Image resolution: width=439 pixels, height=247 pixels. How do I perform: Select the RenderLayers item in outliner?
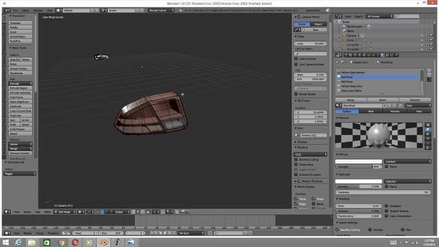point(355,26)
